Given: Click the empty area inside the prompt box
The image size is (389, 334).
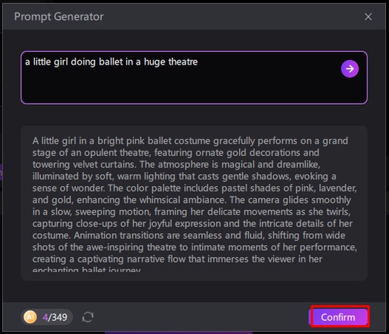Looking at the screenshot, I should (174, 87).
